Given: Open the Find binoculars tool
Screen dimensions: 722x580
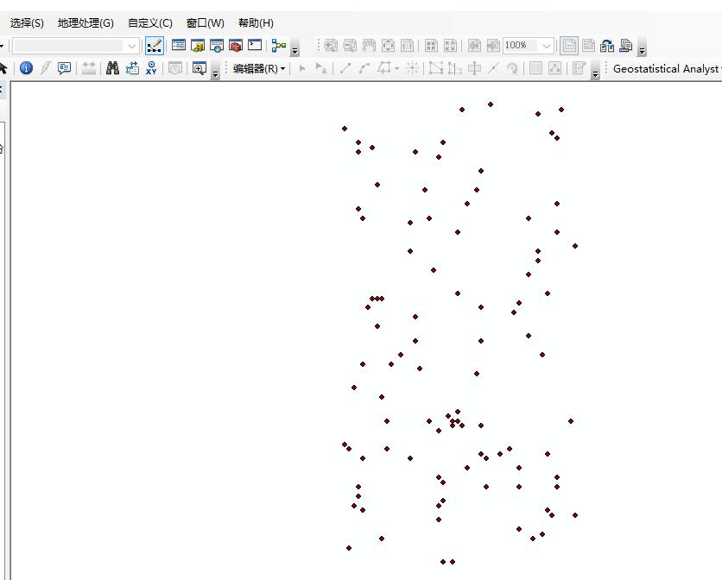Looking at the screenshot, I should click(112, 68).
